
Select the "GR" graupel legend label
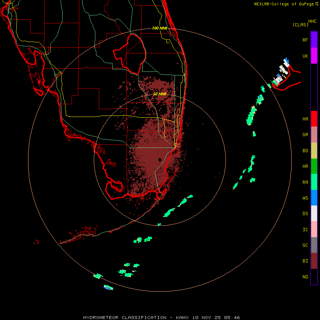pyautogui.click(x=305, y=135)
